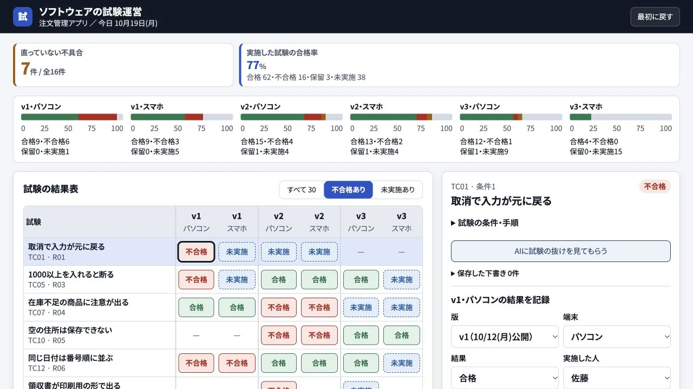Screen dimensions: 693x389
Task: Click the 試 app logo icon
Action: 23,17
